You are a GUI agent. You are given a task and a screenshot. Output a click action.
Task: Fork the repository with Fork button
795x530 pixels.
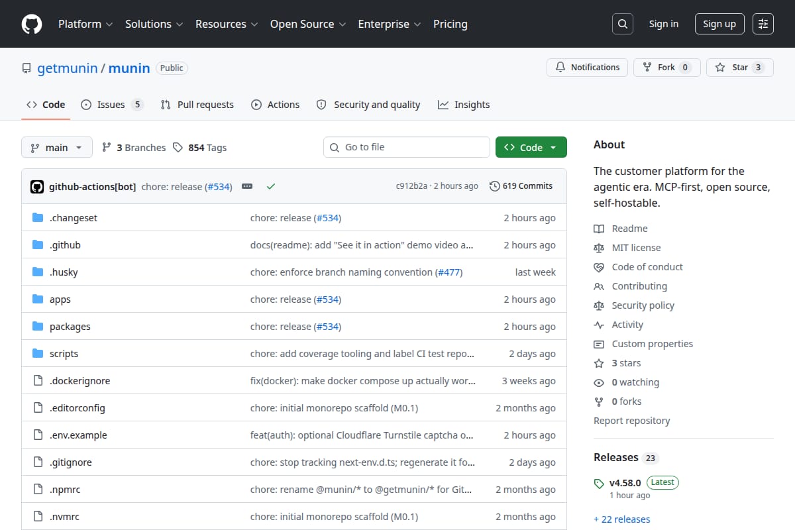[x=666, y=68]
